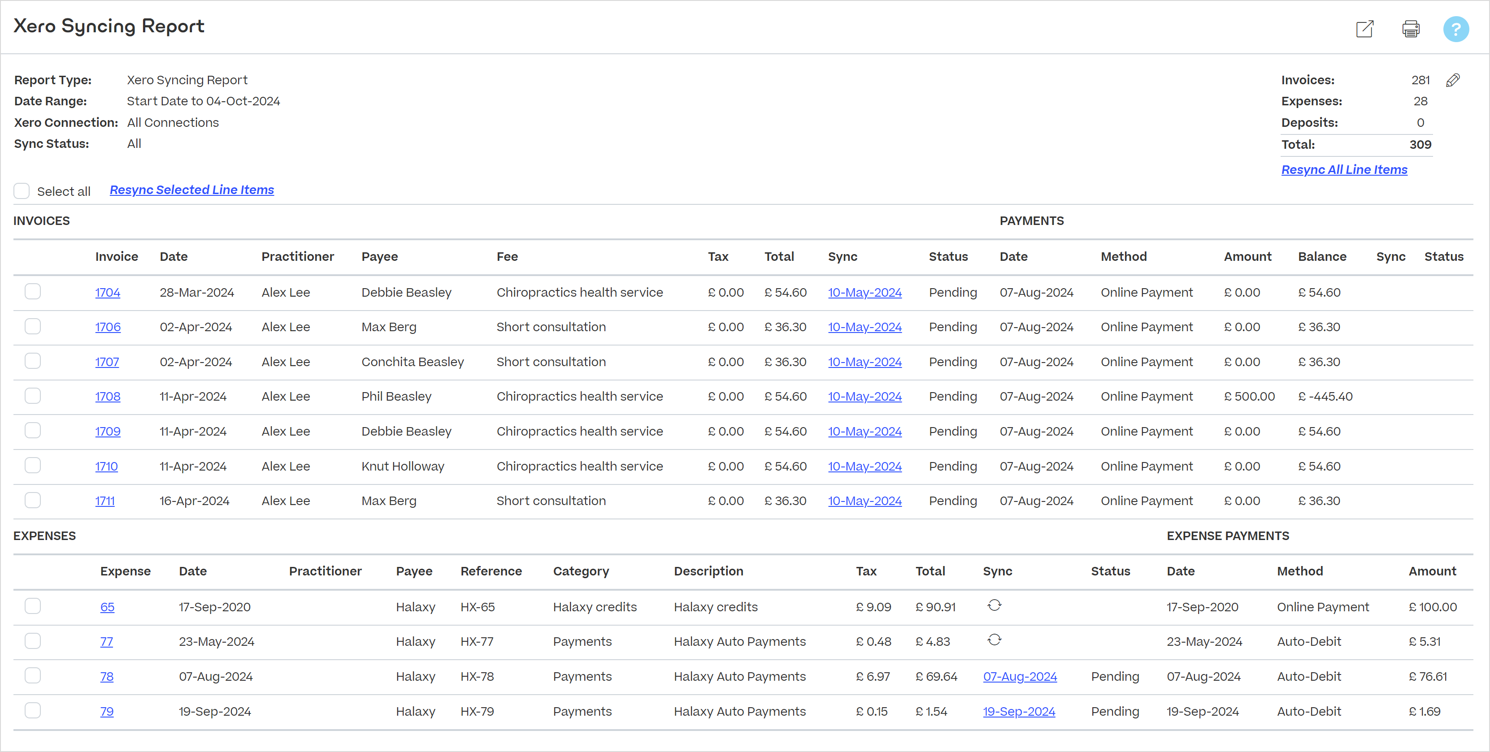This screenshot has height=752, width=1490.
Task: Click the 10-May-2024 sync link for invoice 1704
Action: point(865,293)
